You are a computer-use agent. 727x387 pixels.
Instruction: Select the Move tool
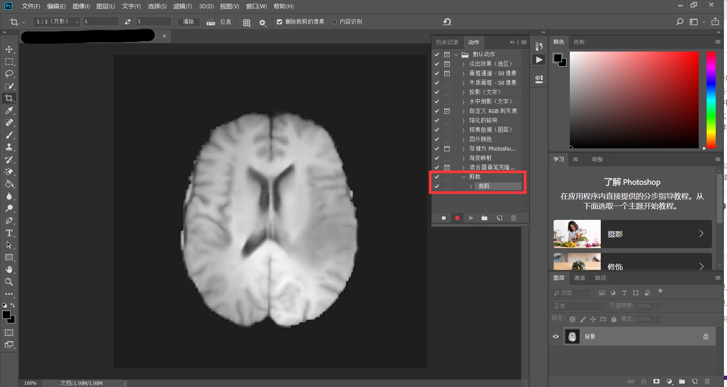[x=9, y=49]
